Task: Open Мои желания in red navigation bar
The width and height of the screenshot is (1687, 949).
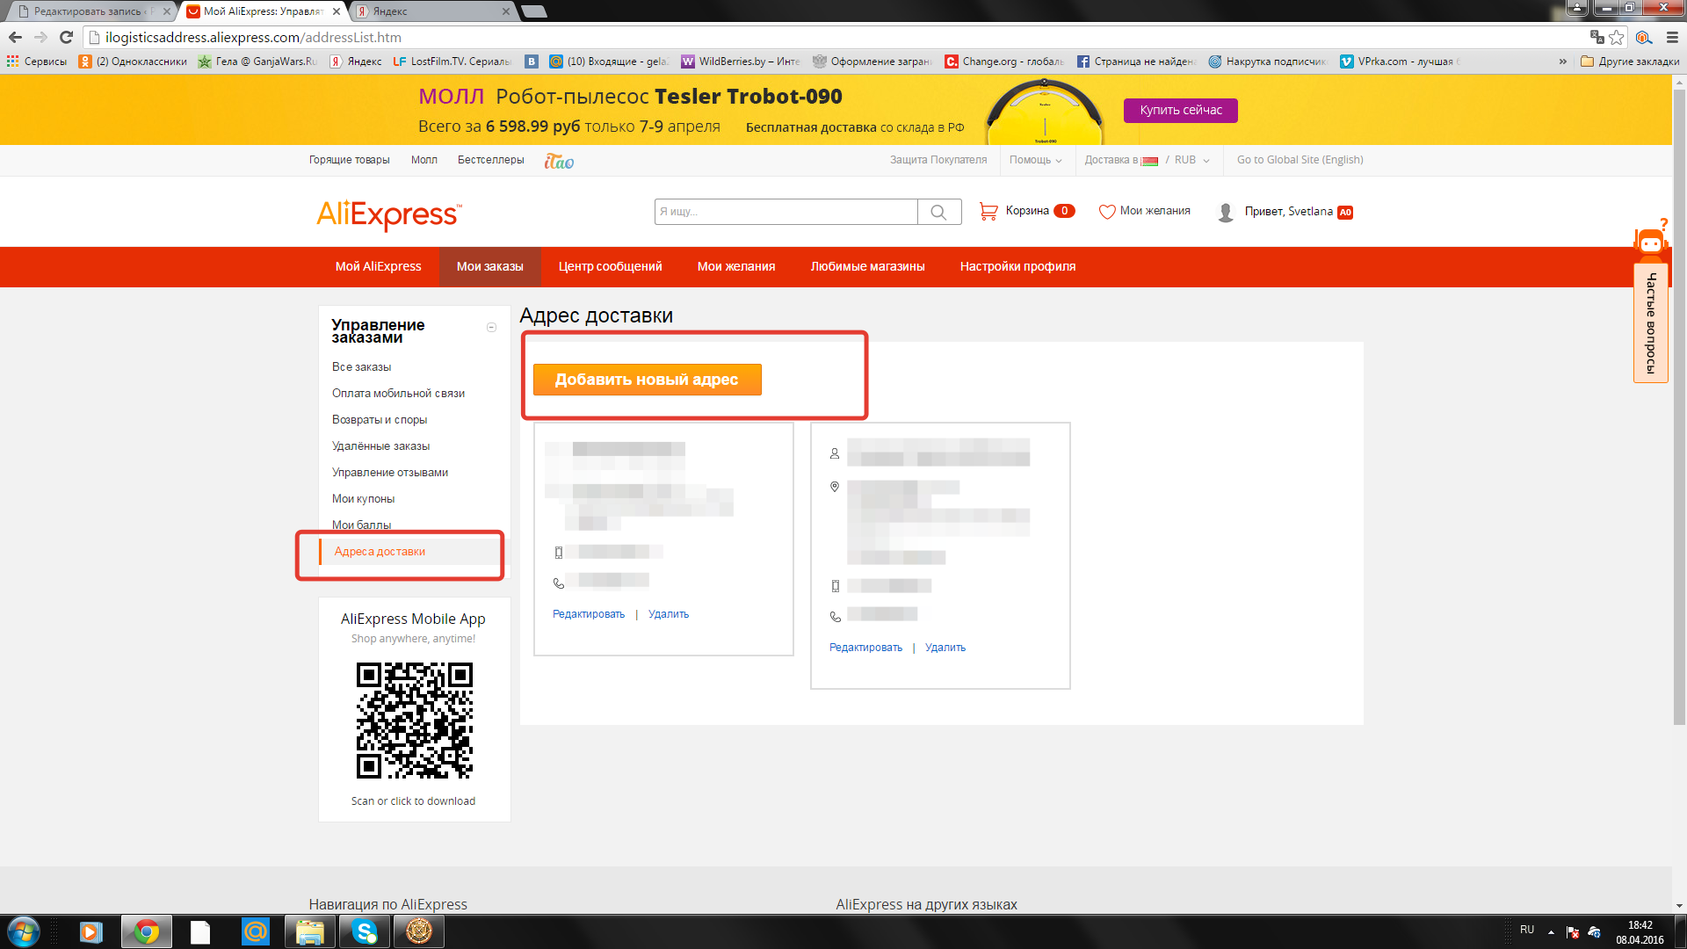Action: click(736, 266)
